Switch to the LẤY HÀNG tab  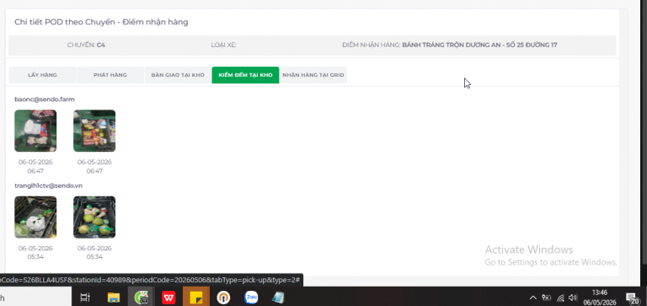42,75
